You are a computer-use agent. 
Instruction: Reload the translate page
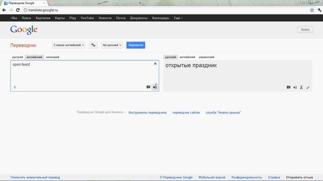[18, 10]
